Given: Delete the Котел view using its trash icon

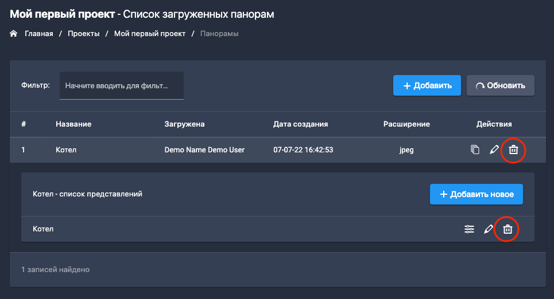Looking at the screenshot, I should [x=507, y=229].
